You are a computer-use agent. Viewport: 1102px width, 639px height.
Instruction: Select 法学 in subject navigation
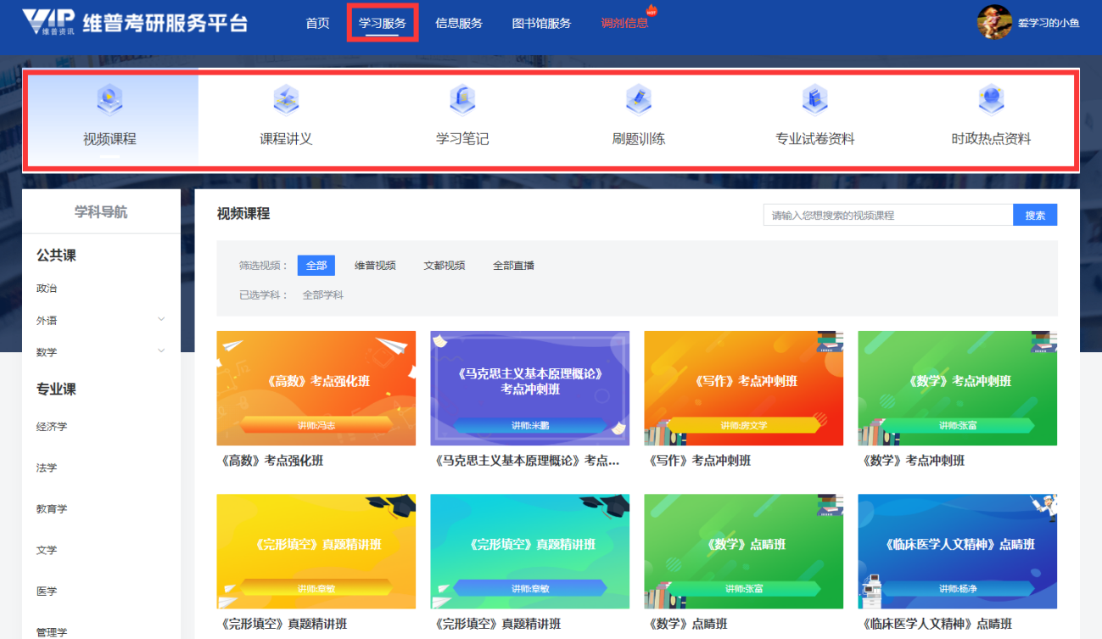pyautogui.click(x=47, y=468)
